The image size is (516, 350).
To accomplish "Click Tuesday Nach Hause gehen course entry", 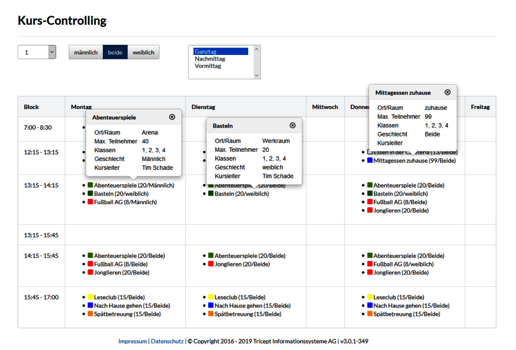I will click(x=252, y=306).
